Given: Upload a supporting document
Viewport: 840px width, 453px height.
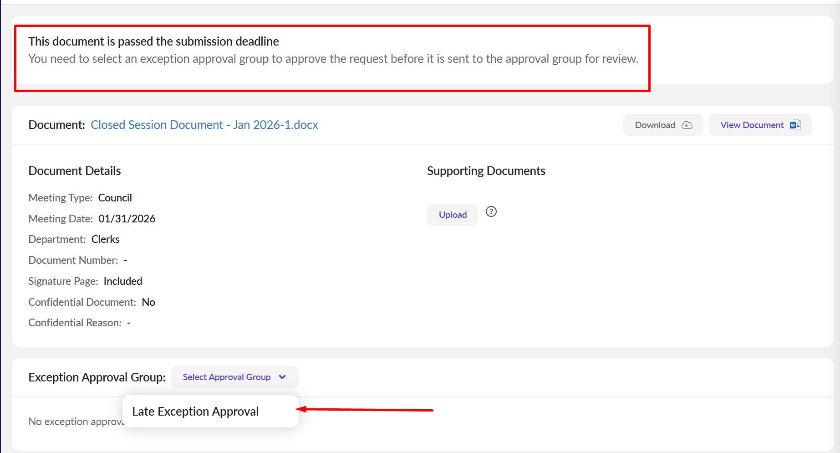Looking at the screenshot, I should pos(452,215).
